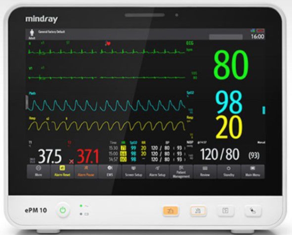Tap heart rate value 80
The image size is (292, 235).
pyautogui.click(x=231, y=65)
